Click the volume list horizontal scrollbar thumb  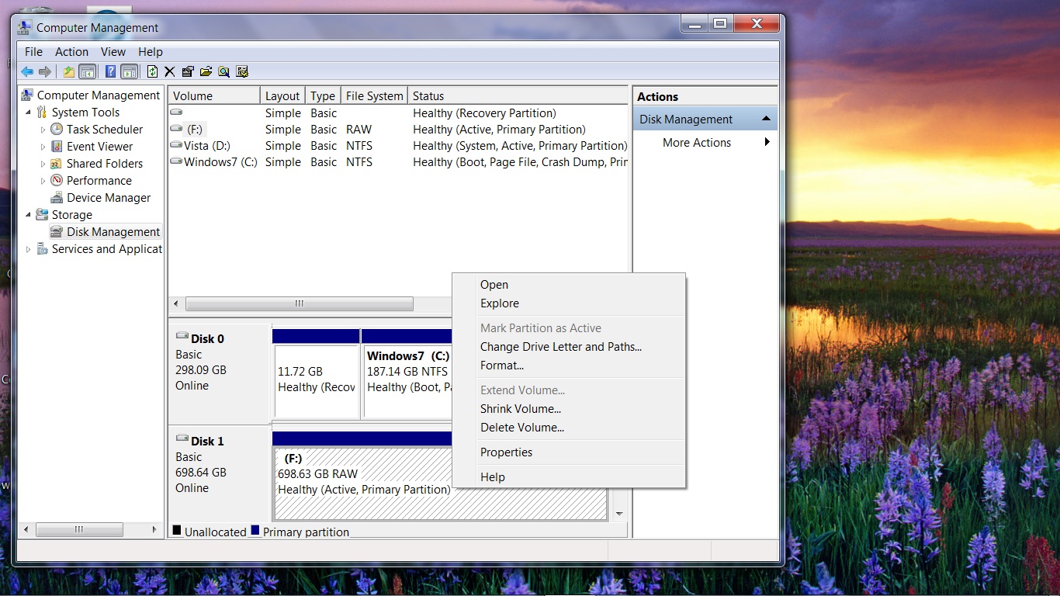tap(300, 304)
